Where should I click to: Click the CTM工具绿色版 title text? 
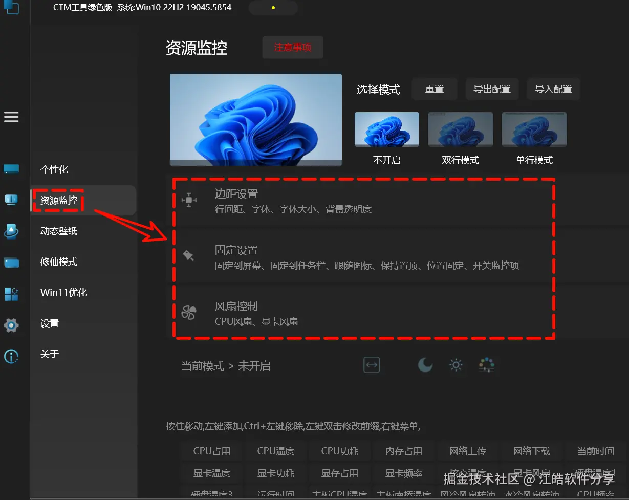coord(83,7)
